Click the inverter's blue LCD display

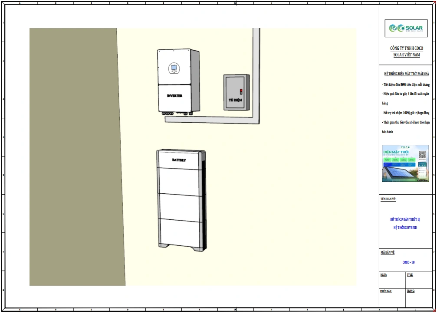coord(174,68)
